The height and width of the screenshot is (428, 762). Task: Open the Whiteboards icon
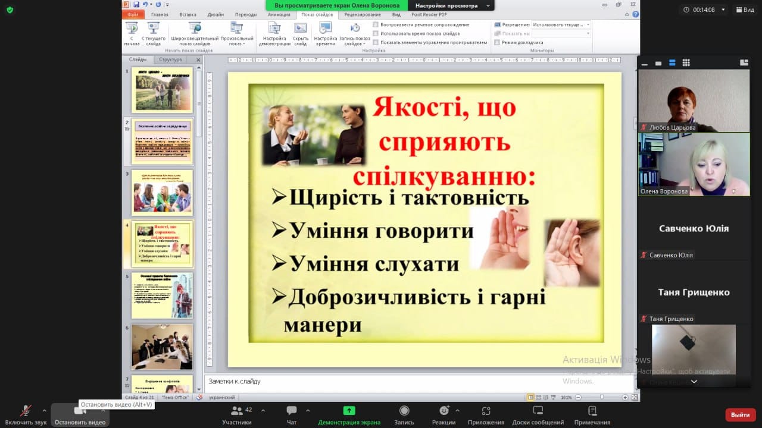click(538, 411)
